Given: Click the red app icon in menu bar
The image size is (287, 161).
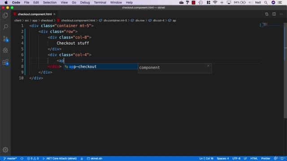Looking at the screenshot, I should click(x=193, y=3).
